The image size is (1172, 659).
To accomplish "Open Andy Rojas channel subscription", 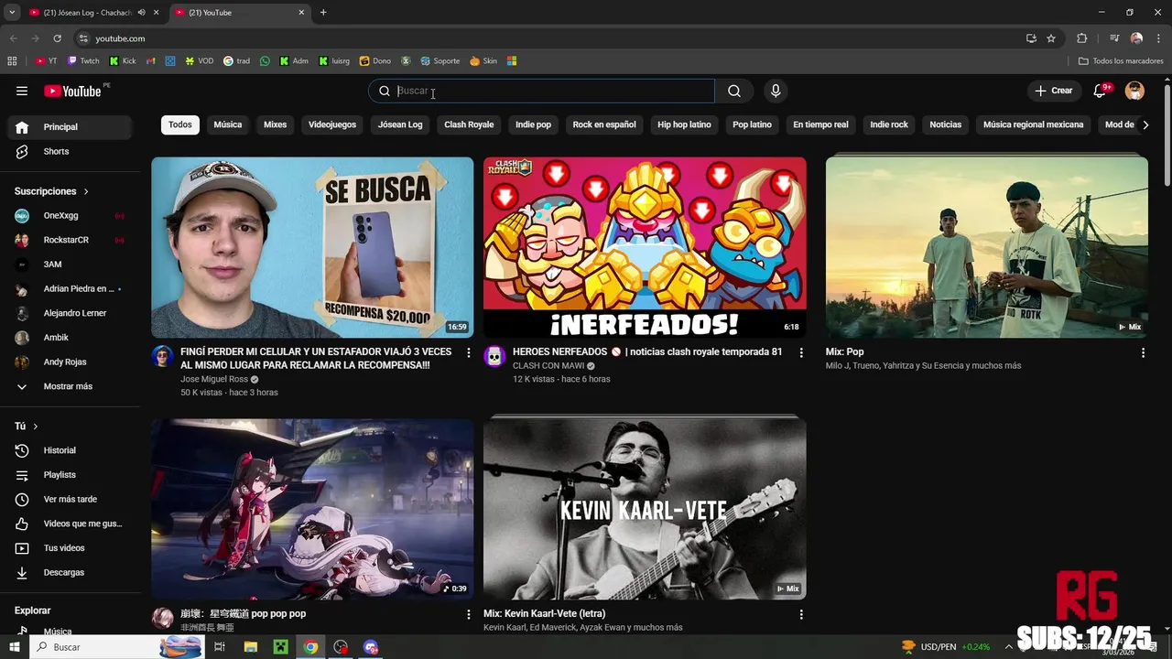I will click(70, 362).
